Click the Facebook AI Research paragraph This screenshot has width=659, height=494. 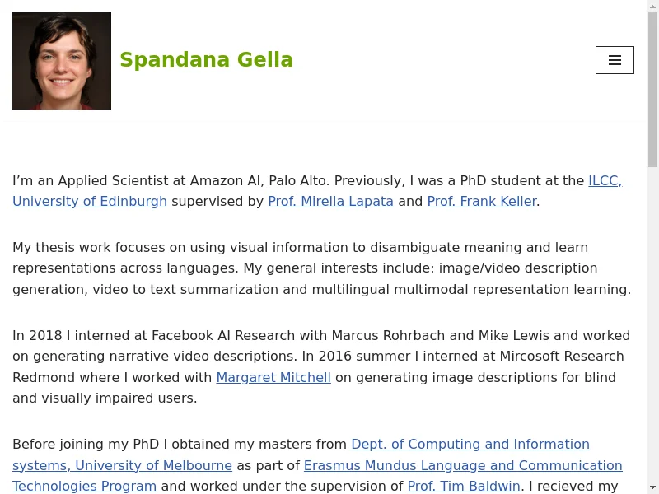(x=321, y=366)
